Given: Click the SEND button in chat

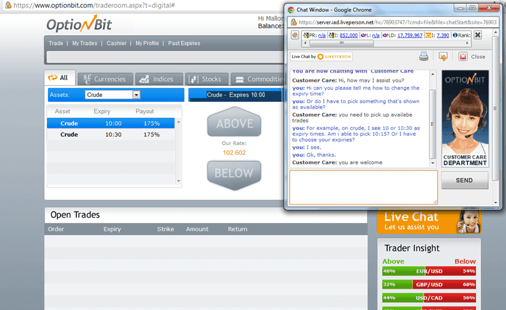Looking at the screenshot, I should [x=465, y=180].
